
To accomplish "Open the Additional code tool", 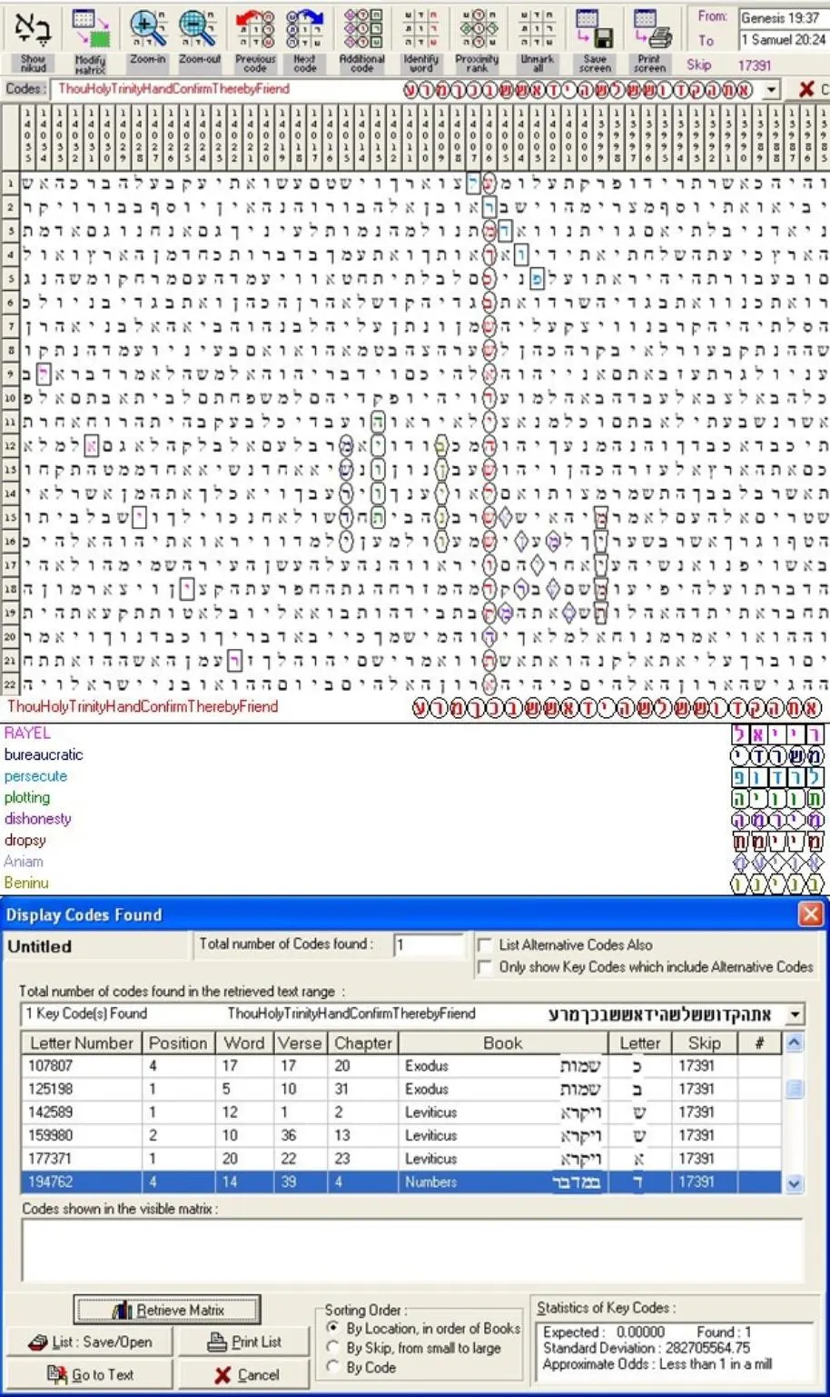I will click(x=362, y=38).
